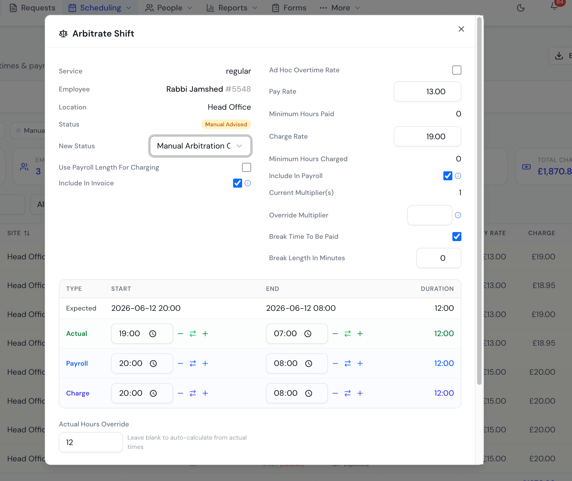Uncheck Include In Payroll checkbox
572x481 pixels.
tap(448, 176)
